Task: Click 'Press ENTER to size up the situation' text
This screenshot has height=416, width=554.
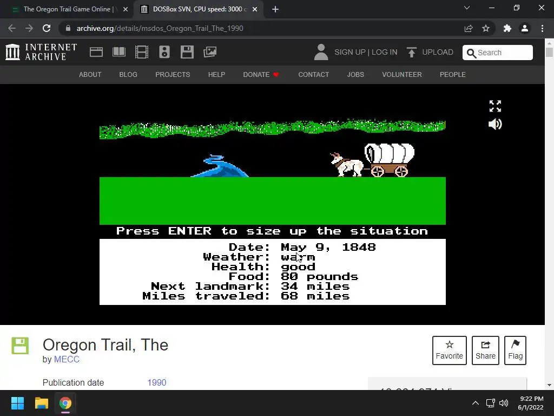Action: 272,231
